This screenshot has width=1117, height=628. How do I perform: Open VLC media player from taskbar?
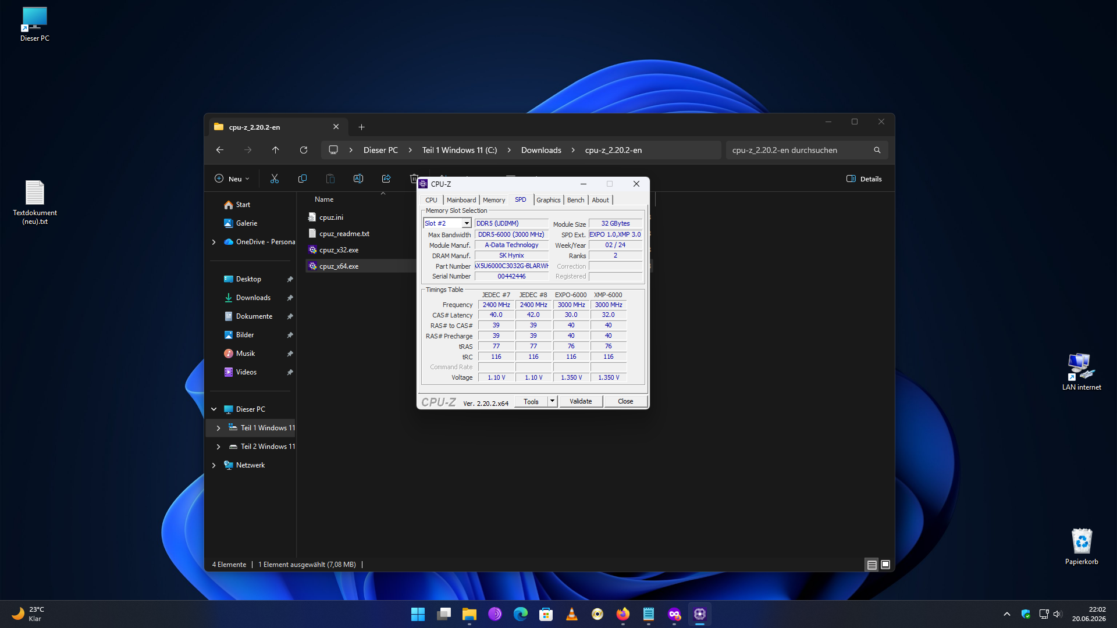[572, 614]
